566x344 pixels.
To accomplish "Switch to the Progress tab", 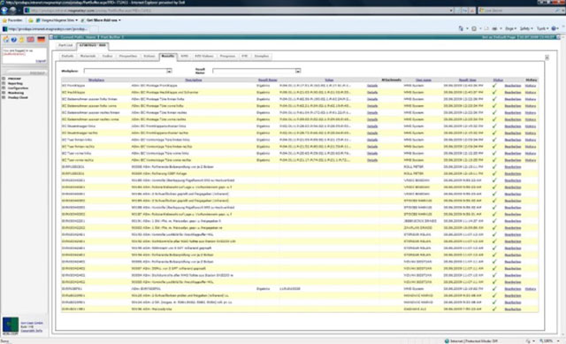I will click(227, 57).
